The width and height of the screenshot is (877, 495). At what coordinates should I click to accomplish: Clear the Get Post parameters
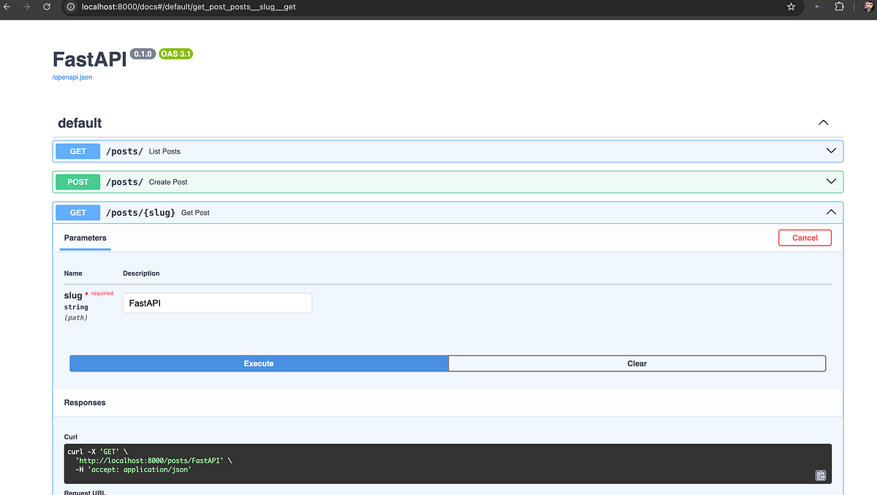(x=637, y=363)
